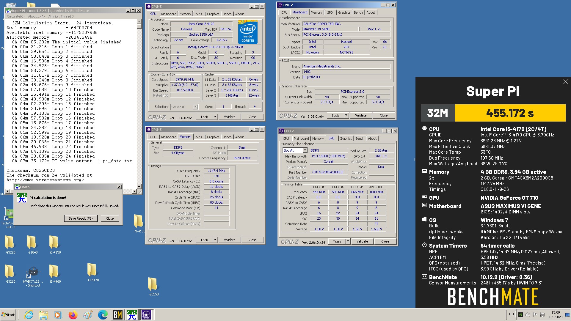Select the G1840 desktop folder
571x321 pixels.
(33, 245)
